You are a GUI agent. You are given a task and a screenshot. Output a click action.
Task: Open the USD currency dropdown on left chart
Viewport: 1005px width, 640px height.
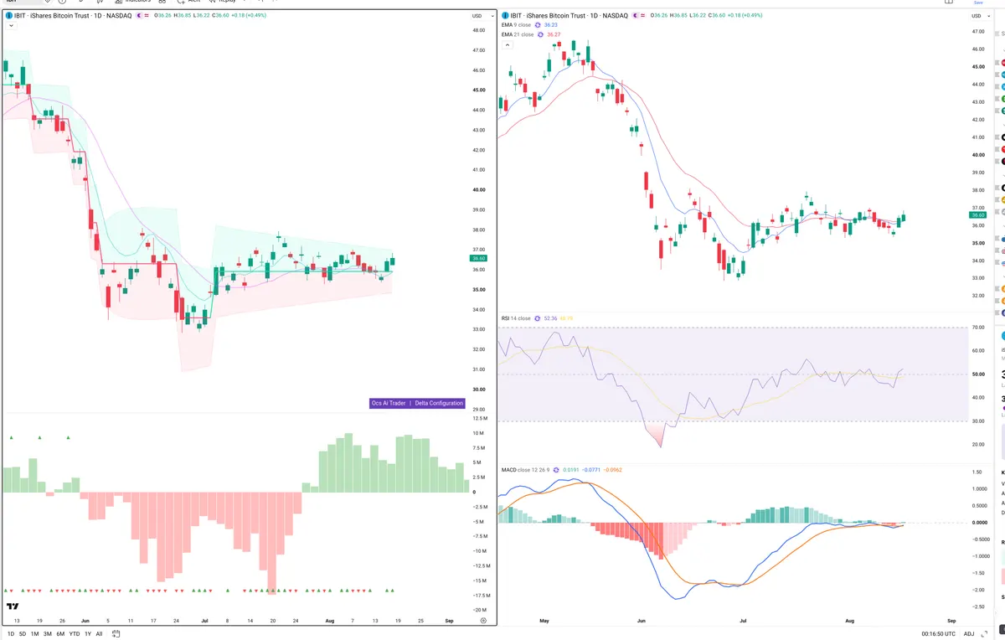(x=482, y=16)
